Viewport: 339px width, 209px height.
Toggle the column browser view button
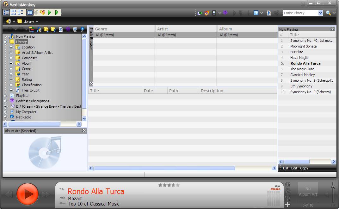click(x=30, y=12)
